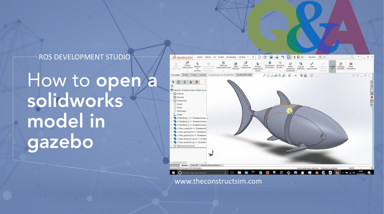Open the Archivo menu

click(x=200, y=57)
